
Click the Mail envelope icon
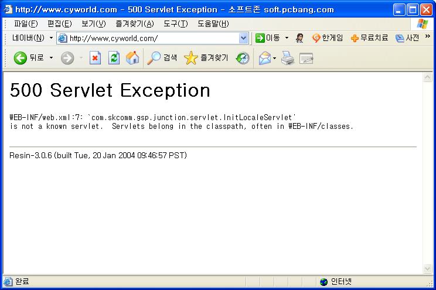coord(265,57)
